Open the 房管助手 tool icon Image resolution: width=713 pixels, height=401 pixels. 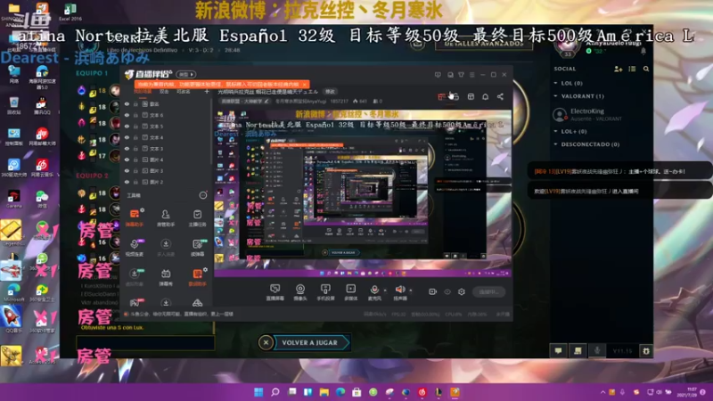pos(166,217)
